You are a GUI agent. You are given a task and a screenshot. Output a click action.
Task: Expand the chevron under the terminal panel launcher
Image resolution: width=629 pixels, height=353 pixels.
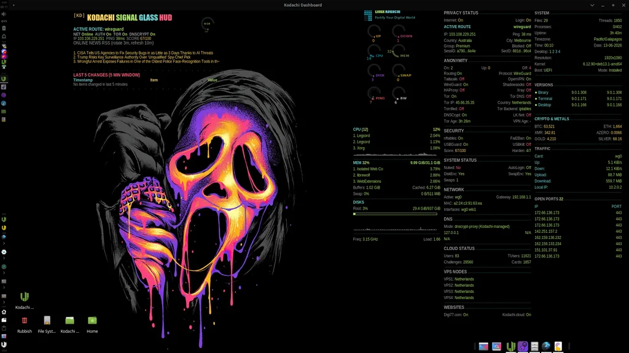click(x=4, y=288)
